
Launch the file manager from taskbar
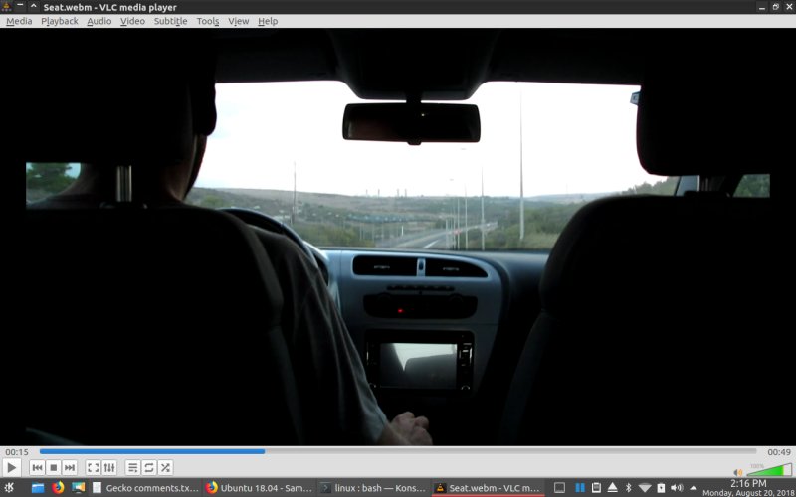[x=38, y=488]
